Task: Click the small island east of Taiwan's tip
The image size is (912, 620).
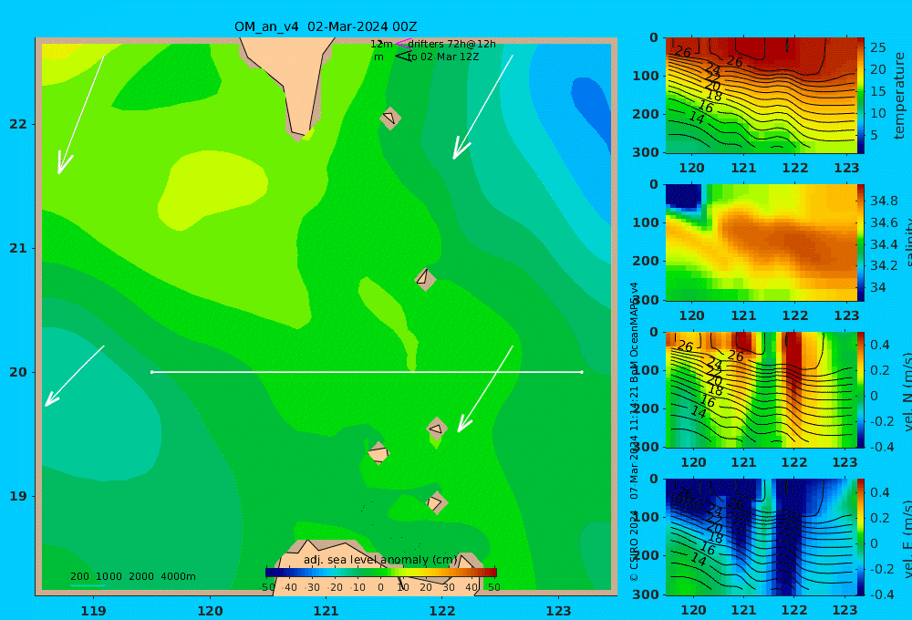Action: pos(389,118)
